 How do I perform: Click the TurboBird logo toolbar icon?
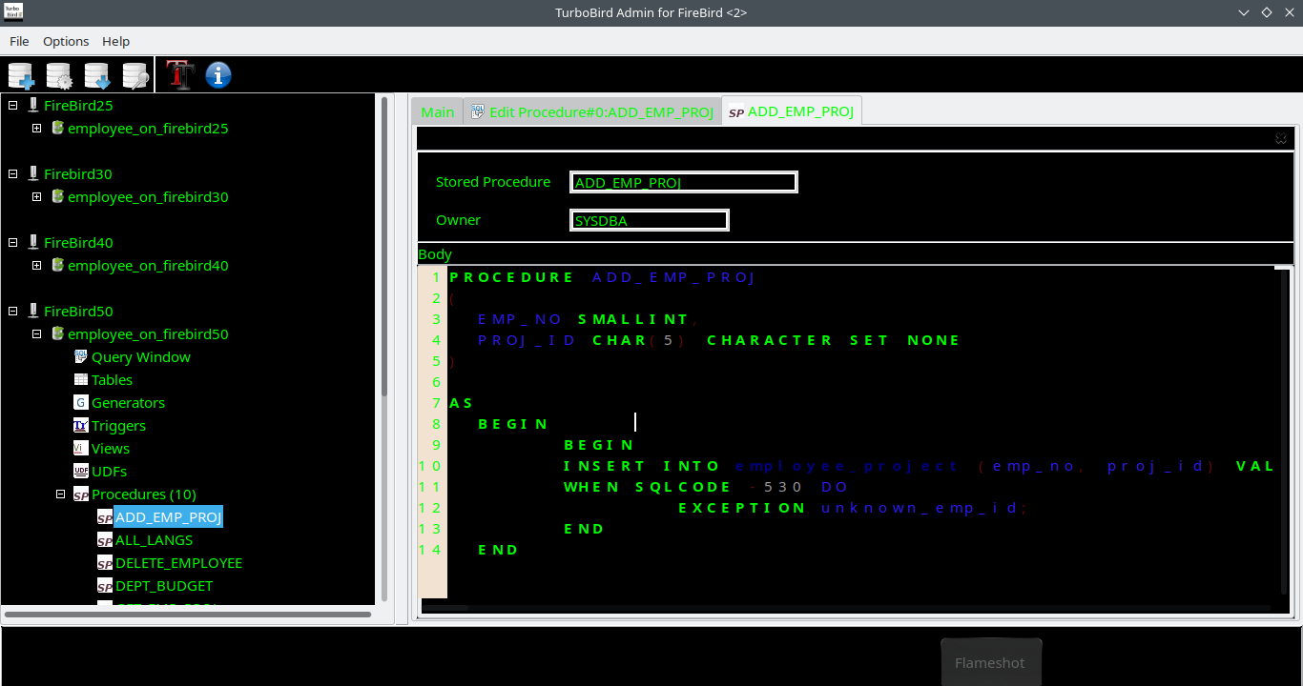click(178, 74)
